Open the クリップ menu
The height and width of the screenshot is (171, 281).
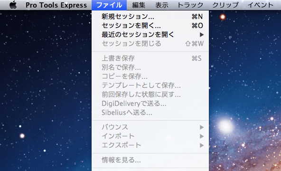pos(225,5)
